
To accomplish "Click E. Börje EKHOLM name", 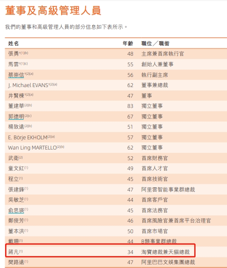I will [x=28, y=137].
